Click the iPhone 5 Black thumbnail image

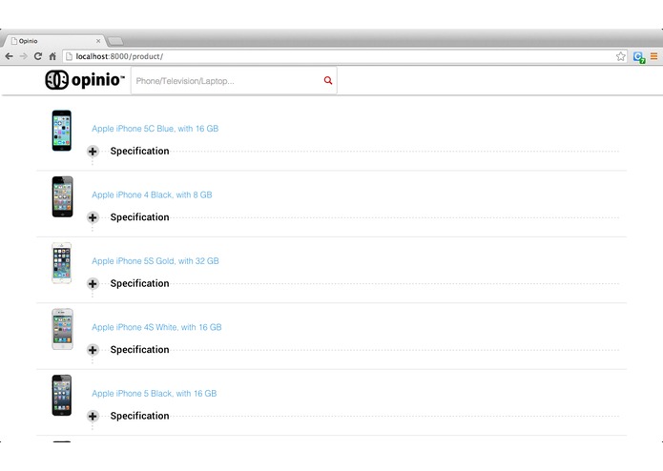coord(62,396)
